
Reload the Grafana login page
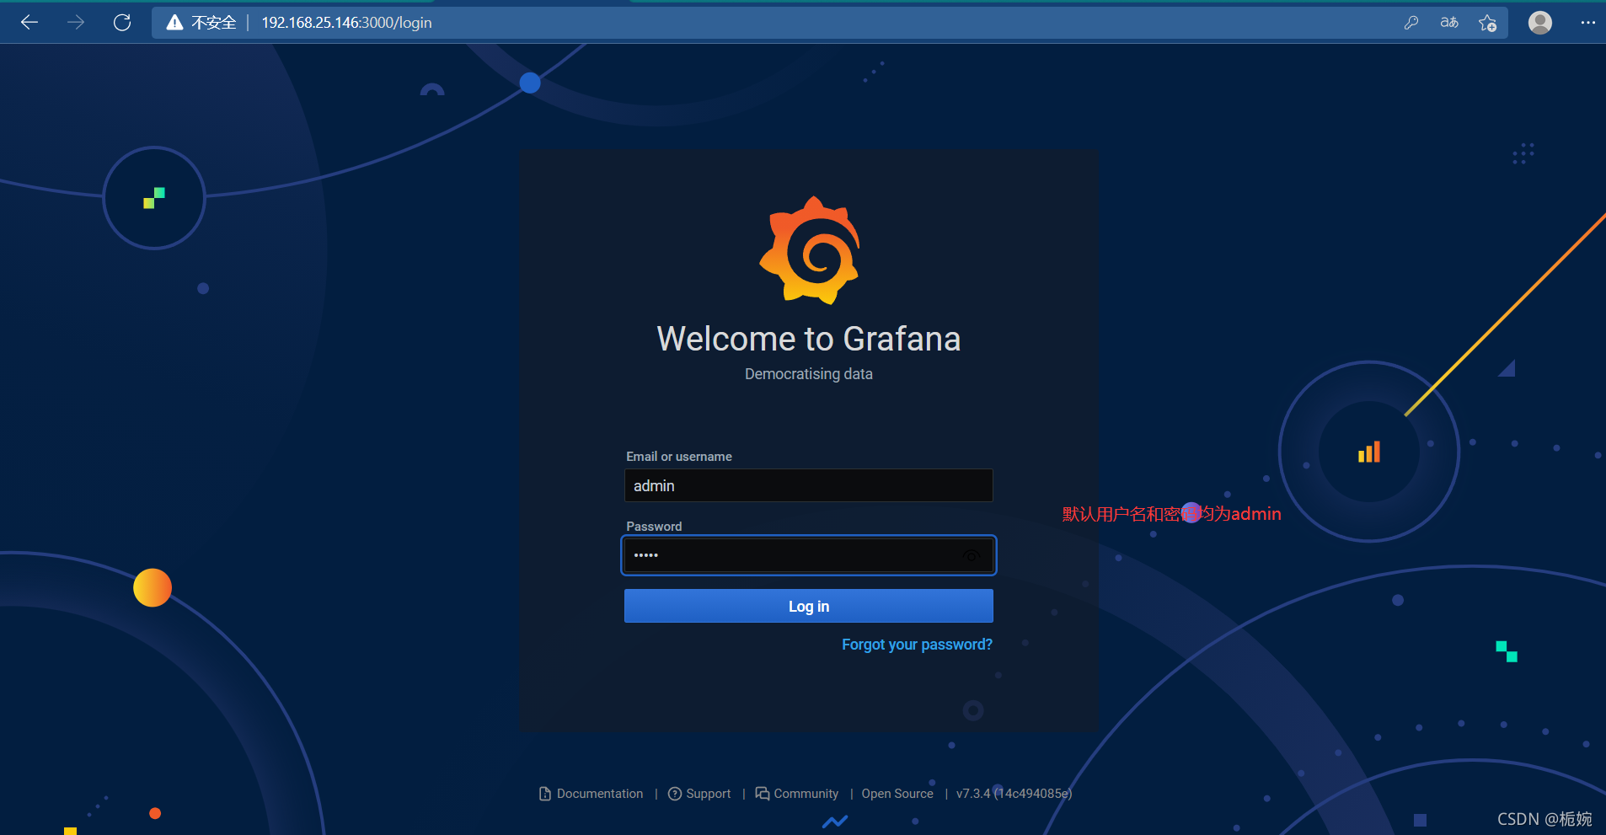(122, 23)
